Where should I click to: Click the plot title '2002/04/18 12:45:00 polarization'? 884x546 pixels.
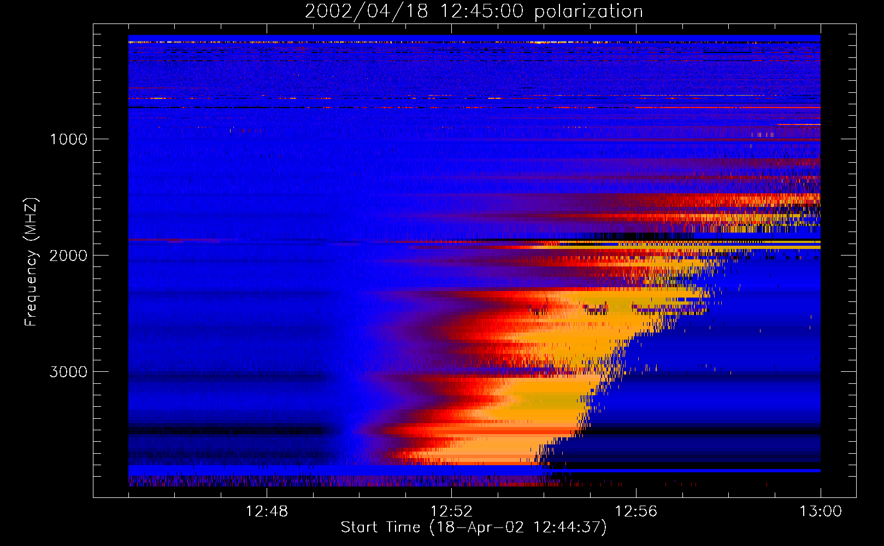coord(474,11)
